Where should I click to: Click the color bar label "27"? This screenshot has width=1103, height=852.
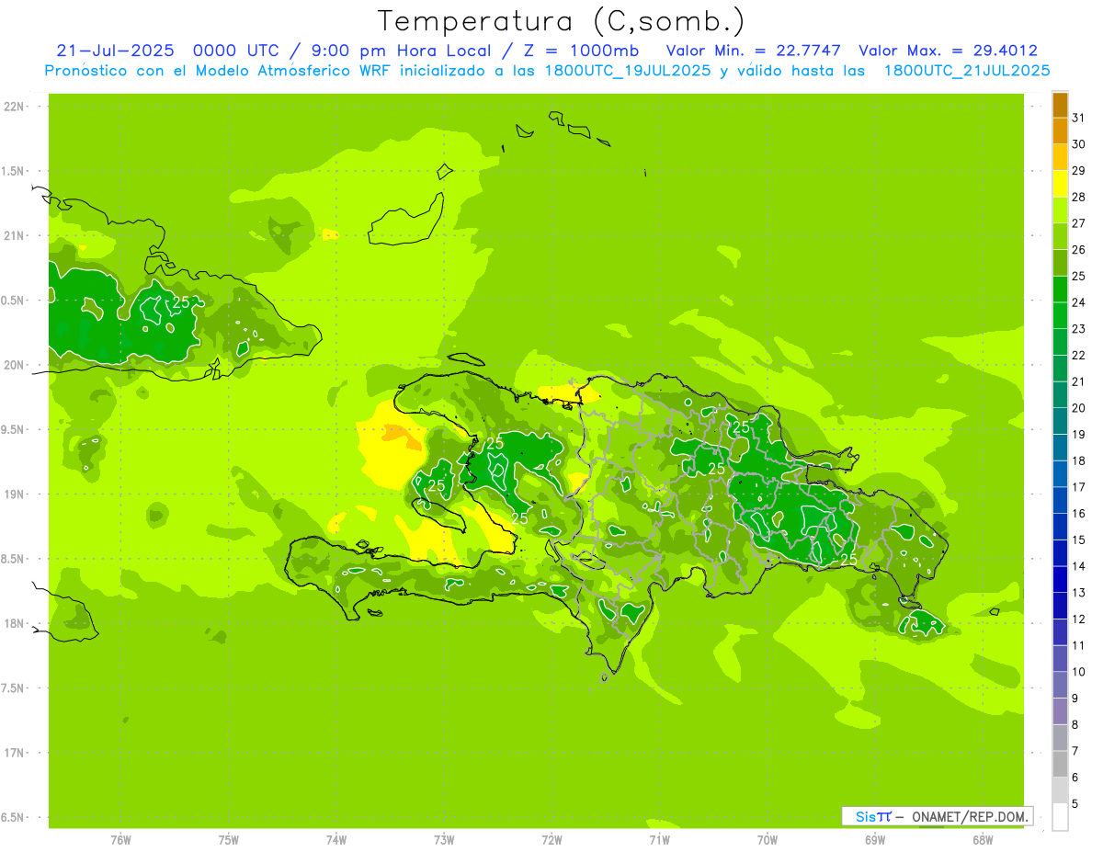click(x=1078, y=222)
